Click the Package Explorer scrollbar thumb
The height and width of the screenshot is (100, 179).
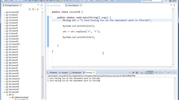pyautogui.click(x=42, y=77)
